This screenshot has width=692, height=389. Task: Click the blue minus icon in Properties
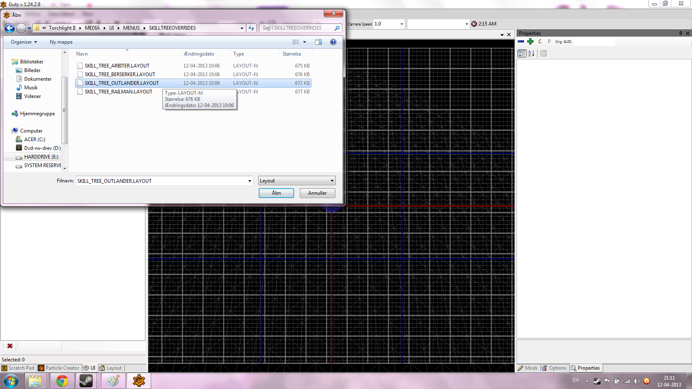tap(521, 42)
